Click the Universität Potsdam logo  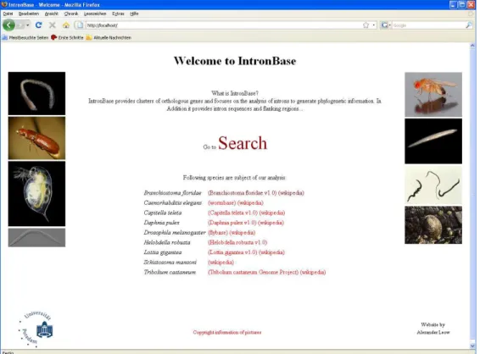[36, 329]
